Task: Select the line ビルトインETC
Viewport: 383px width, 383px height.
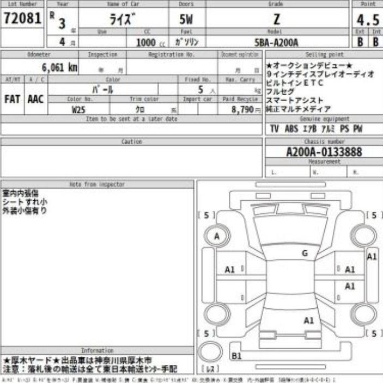Action: click(x=295, y=83)
